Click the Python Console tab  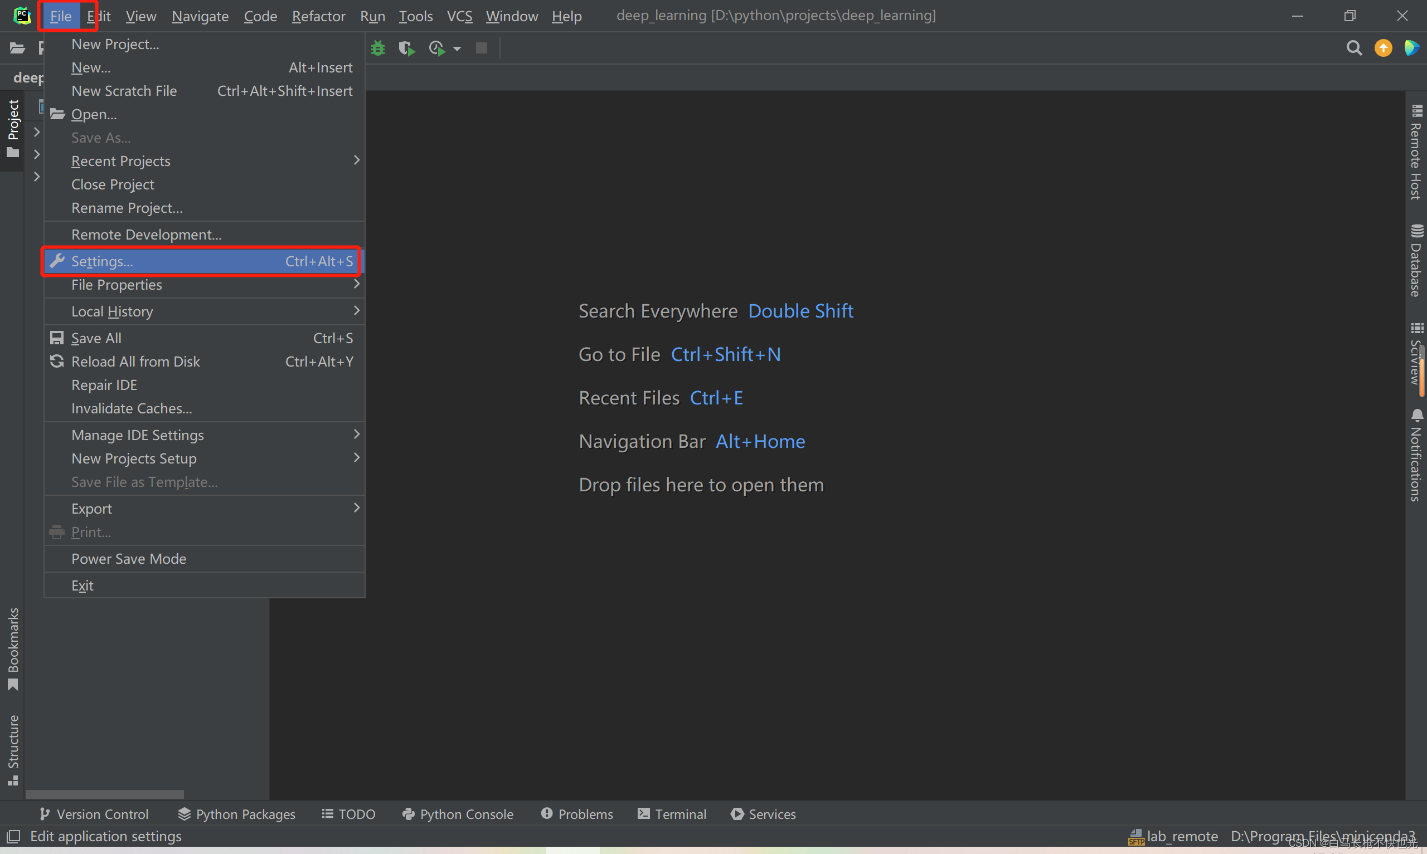458,813
